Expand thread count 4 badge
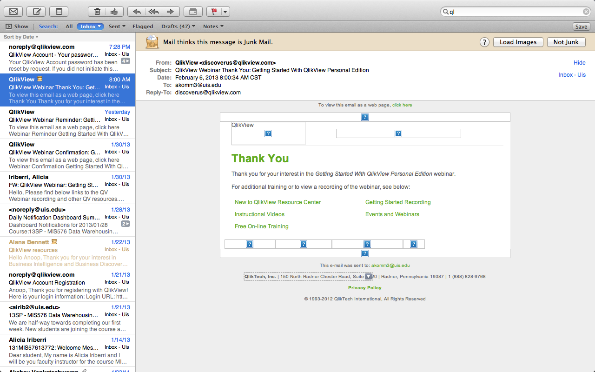Viewport: 595px width, 372px height. (126, 61)
